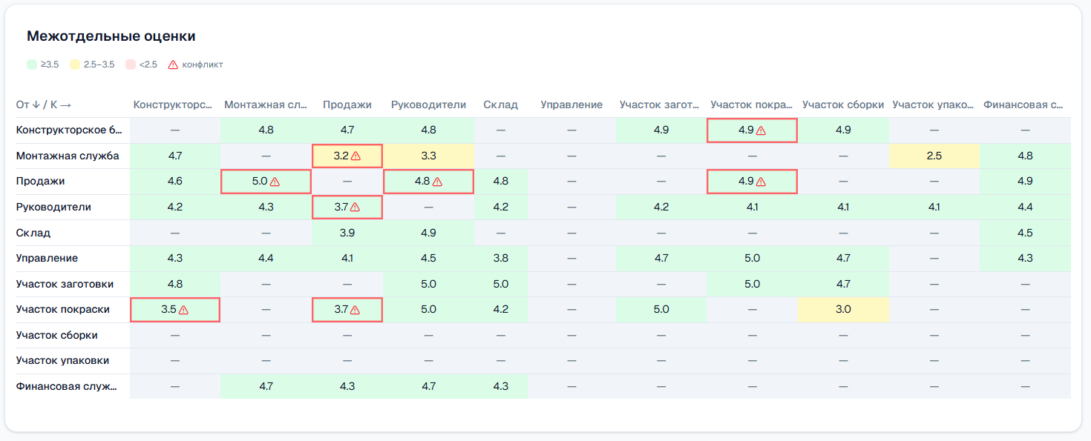Select the Управление row label
This screenshot has width=1091, height=441.
(x=47, y=259)
